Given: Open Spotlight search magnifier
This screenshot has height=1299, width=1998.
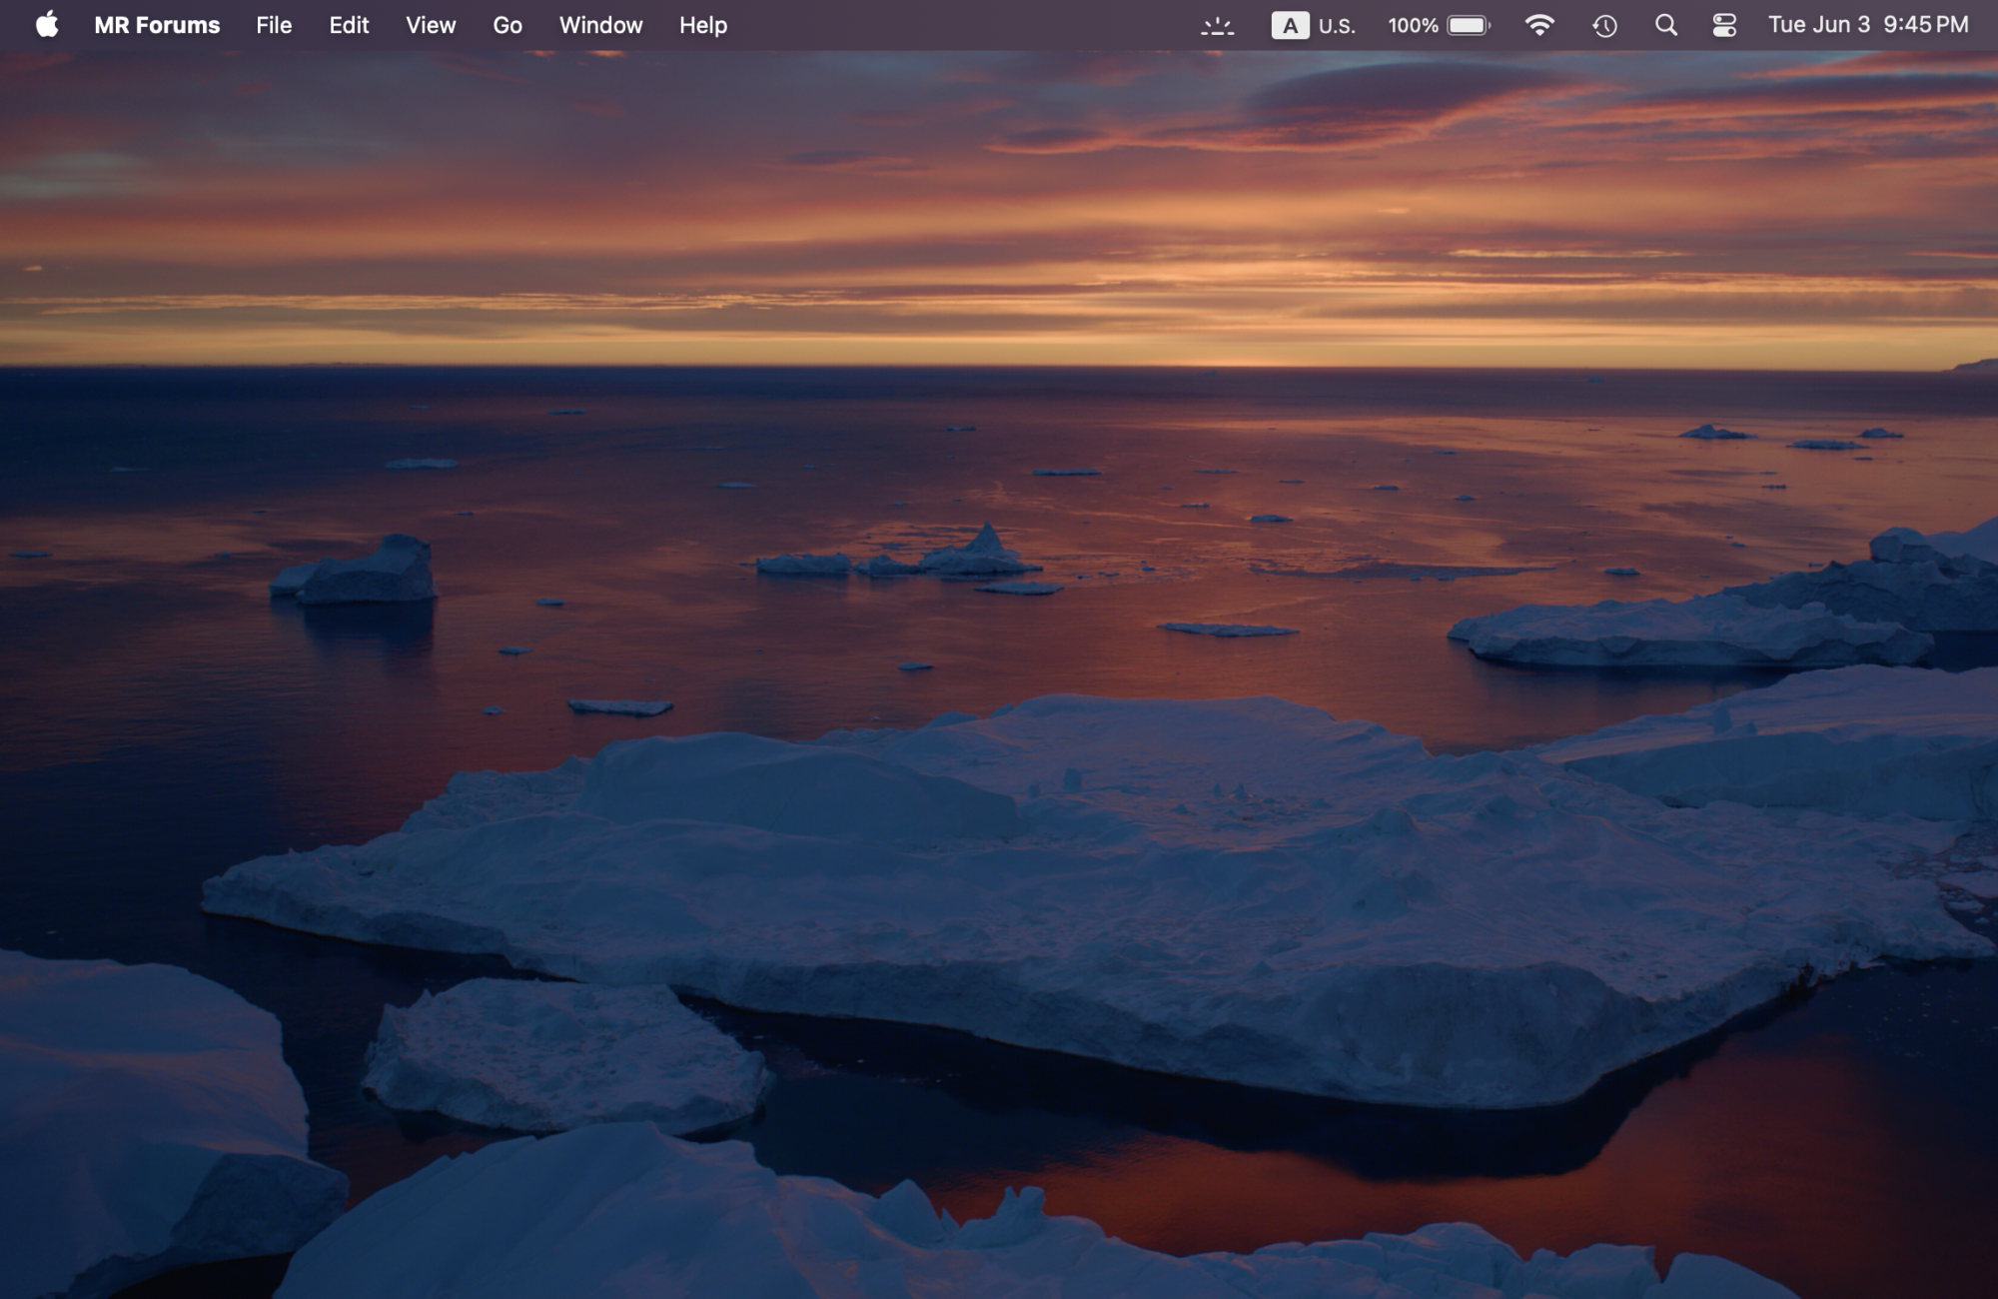Looking at the screenshot, I should coord(1665,26).
